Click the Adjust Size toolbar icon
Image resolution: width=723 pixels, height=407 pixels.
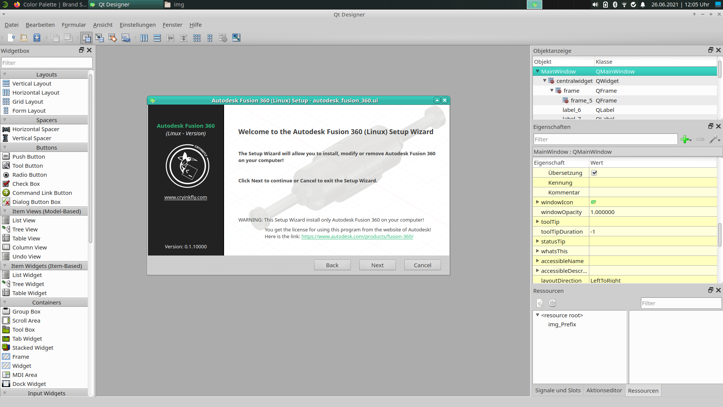(236, 38)
